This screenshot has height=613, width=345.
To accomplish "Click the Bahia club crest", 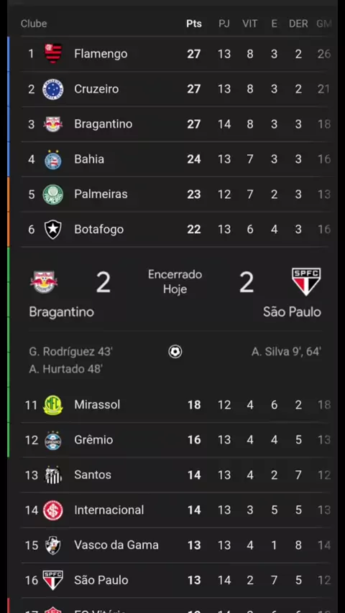I will (x=53, y=159).
